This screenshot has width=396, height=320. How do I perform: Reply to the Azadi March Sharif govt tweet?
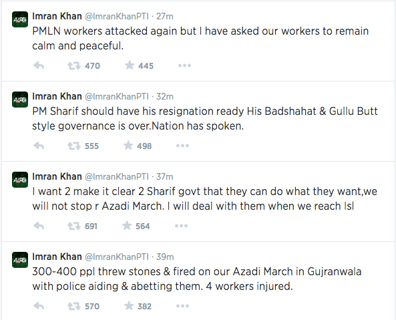tap(39, 226)
